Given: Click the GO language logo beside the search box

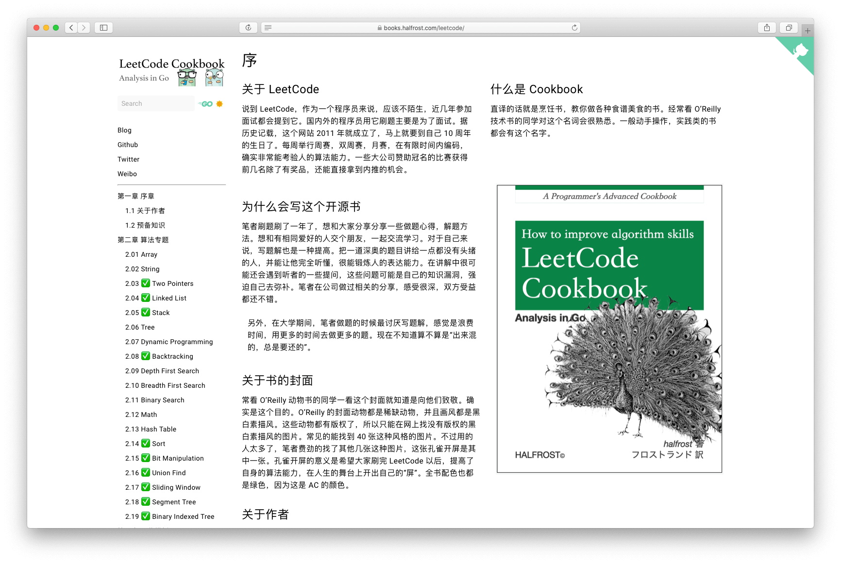Looking at the screenshot, I should tap(205, 104).
